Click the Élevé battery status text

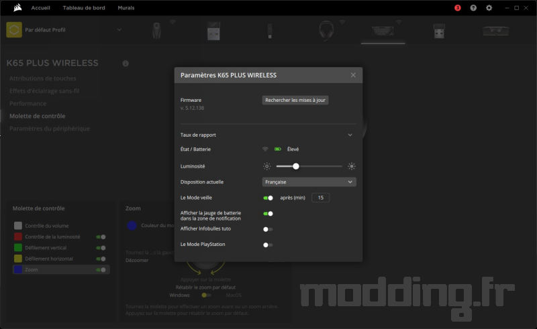[293, 149]
